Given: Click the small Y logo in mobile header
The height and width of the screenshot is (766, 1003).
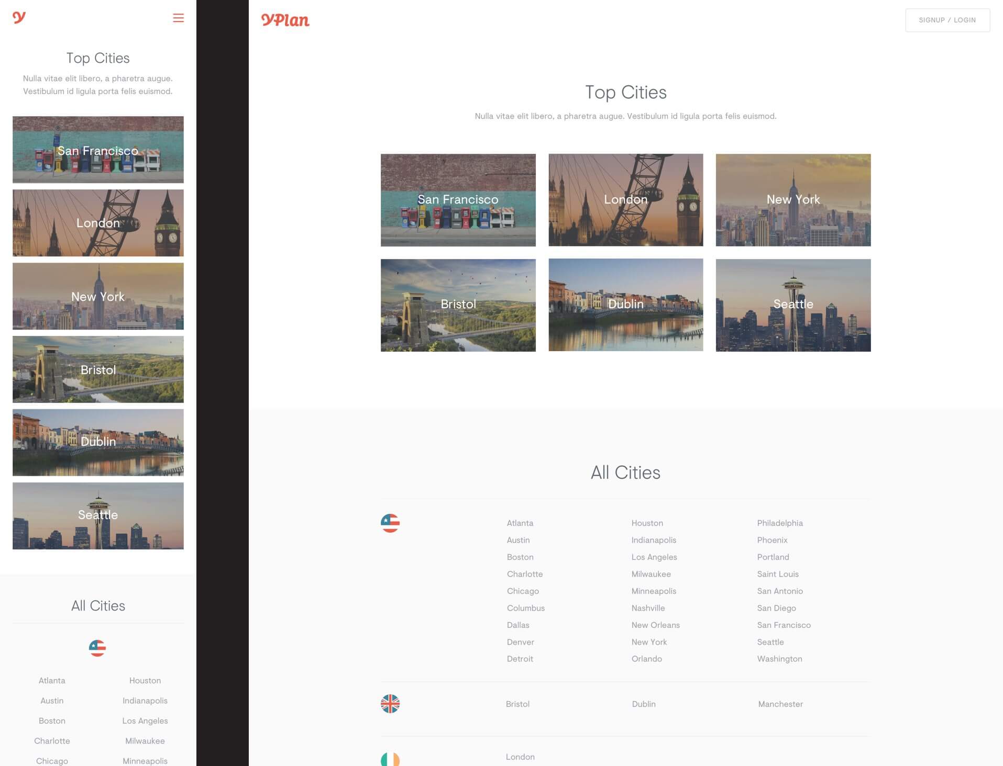Looking at the screenshot, I should click(x=19, y=18).
